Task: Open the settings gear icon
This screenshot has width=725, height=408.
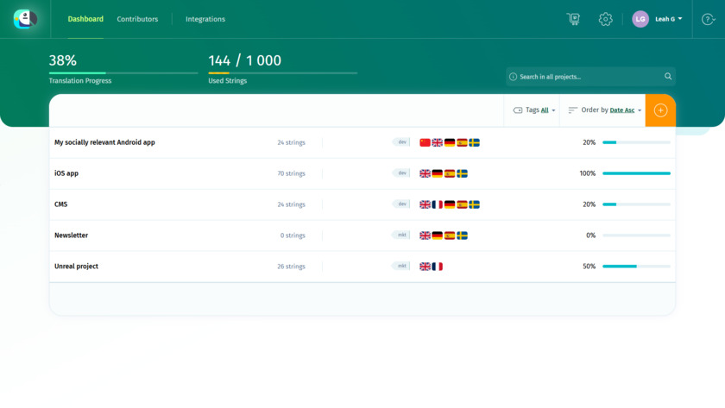Action: [605, 19]
